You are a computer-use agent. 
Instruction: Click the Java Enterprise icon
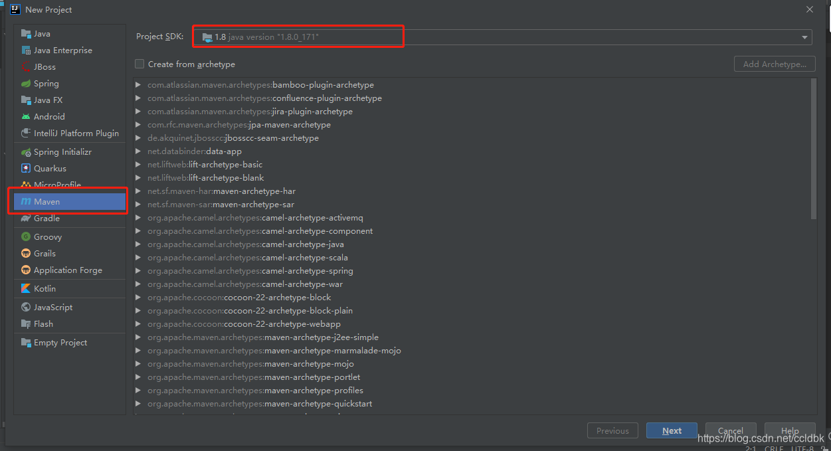[26, 50]
